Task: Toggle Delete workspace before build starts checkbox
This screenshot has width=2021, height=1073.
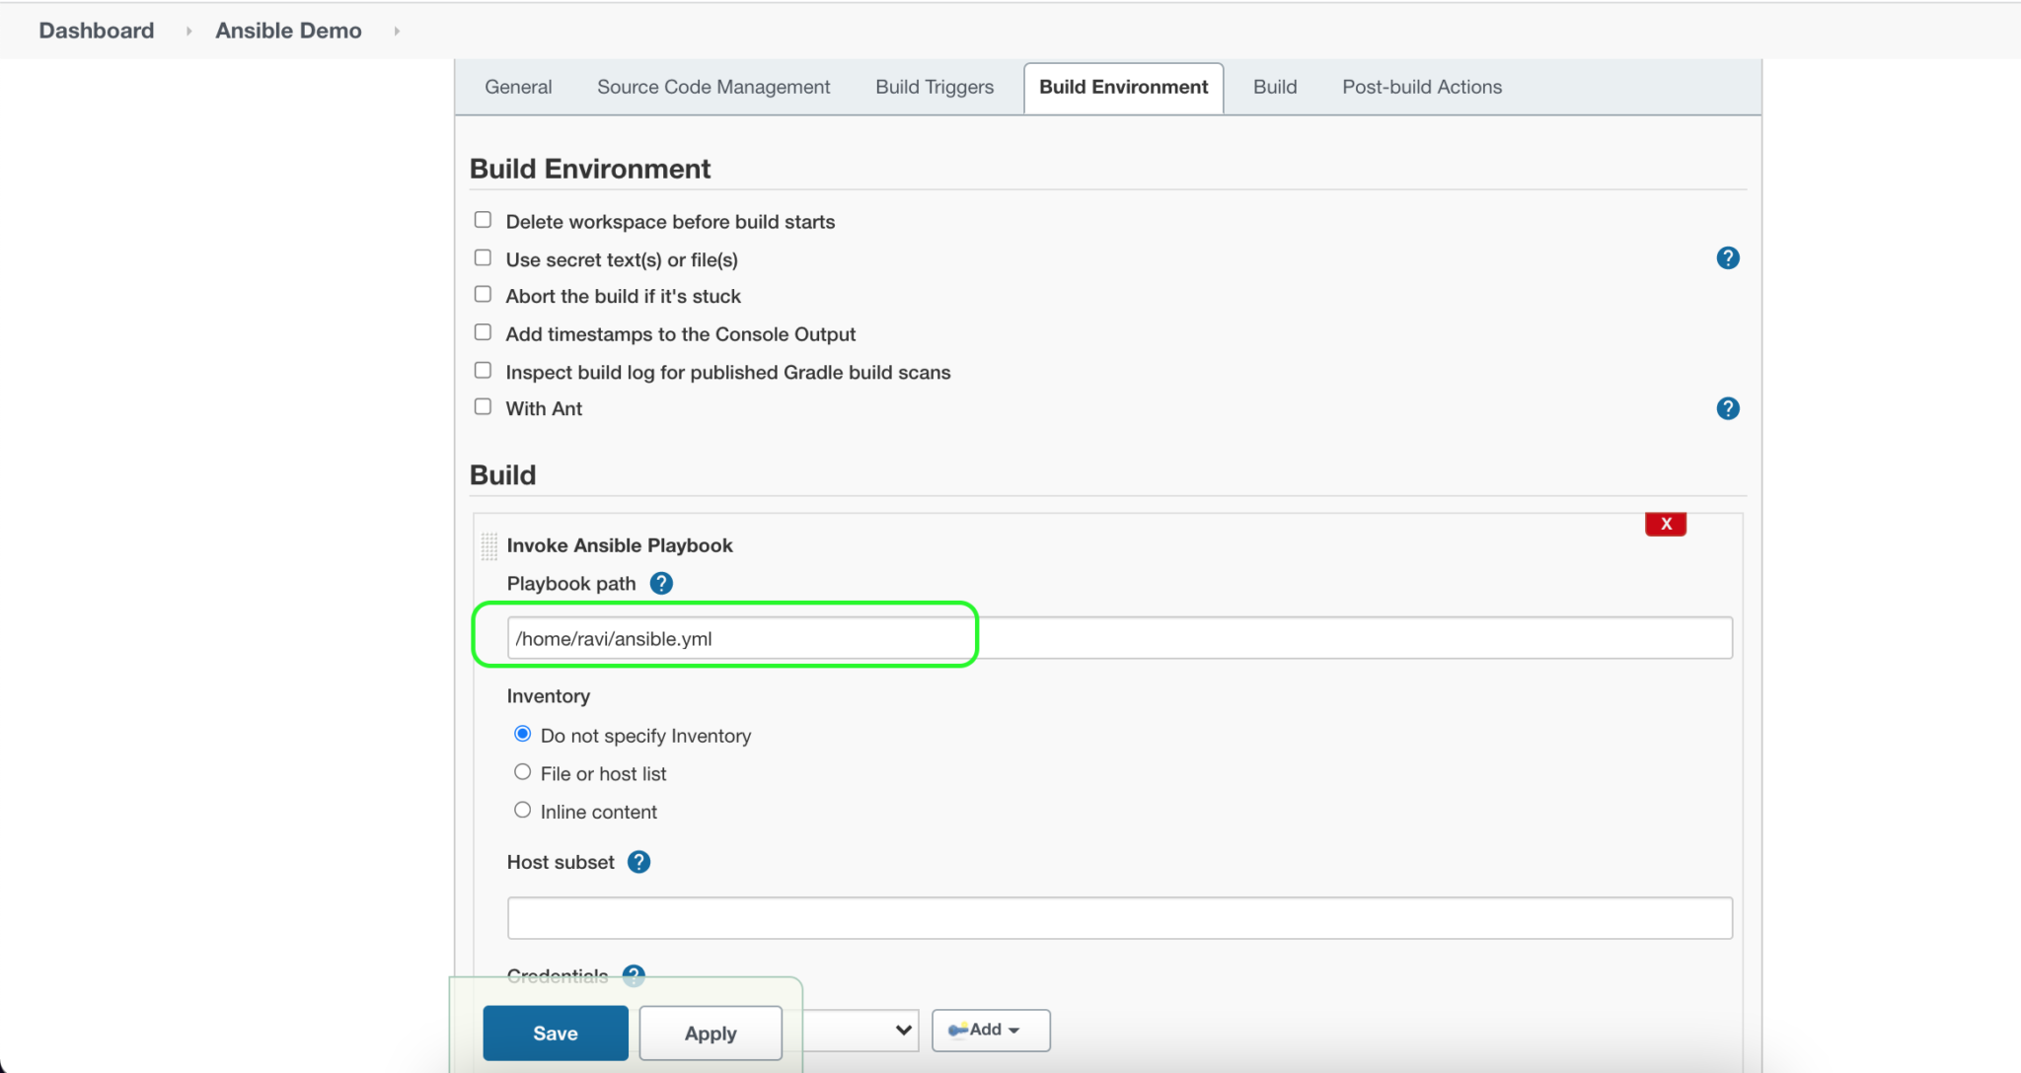Action: (x=482, y=221)
